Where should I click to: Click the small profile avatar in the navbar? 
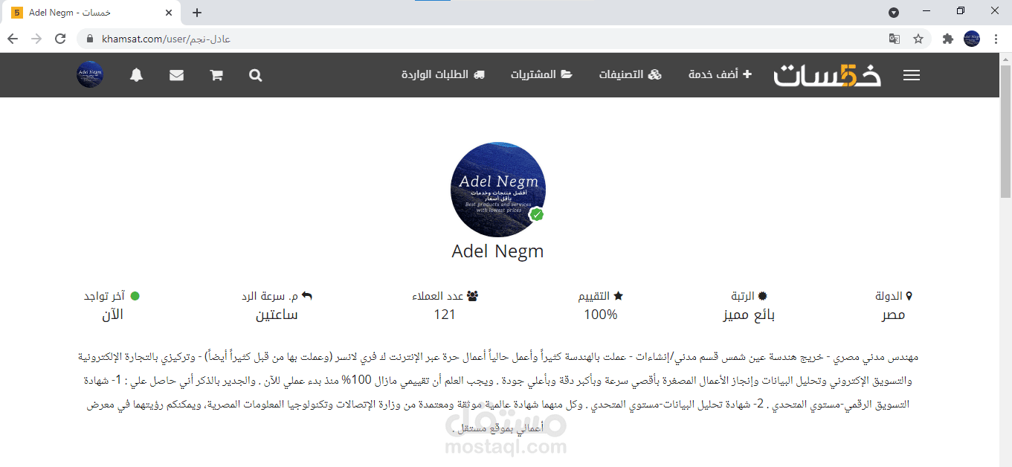(x=89, y=74)
